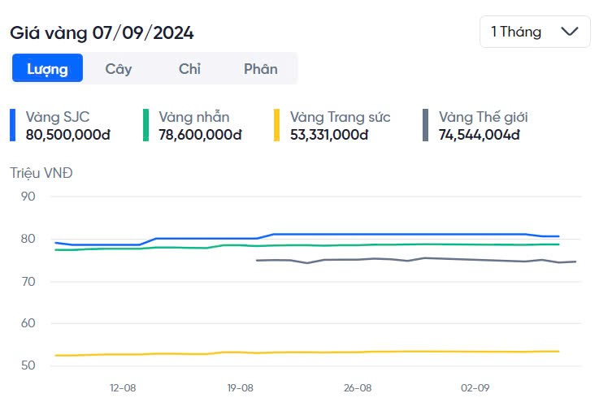Click the chevron arrow in the period selector
612x402 pixels.
pos(570,32)
